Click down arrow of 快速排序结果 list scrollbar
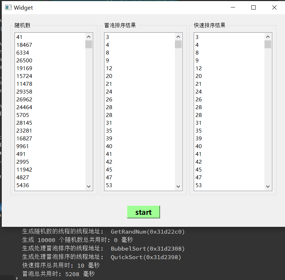Screen dimensions: 285x280 click(x=268, y=186)
